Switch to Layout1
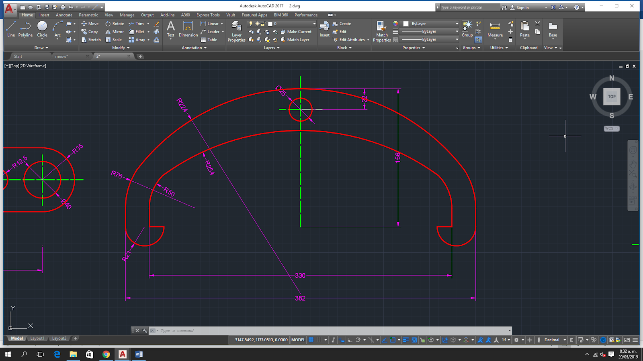 tap(37, 338)
